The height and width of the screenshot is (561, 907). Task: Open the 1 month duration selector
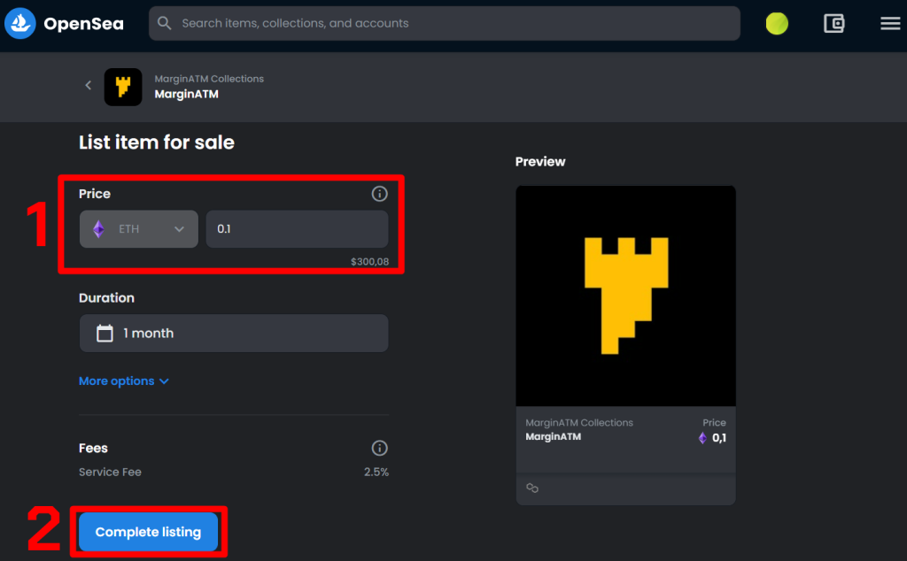pos(234,334)
